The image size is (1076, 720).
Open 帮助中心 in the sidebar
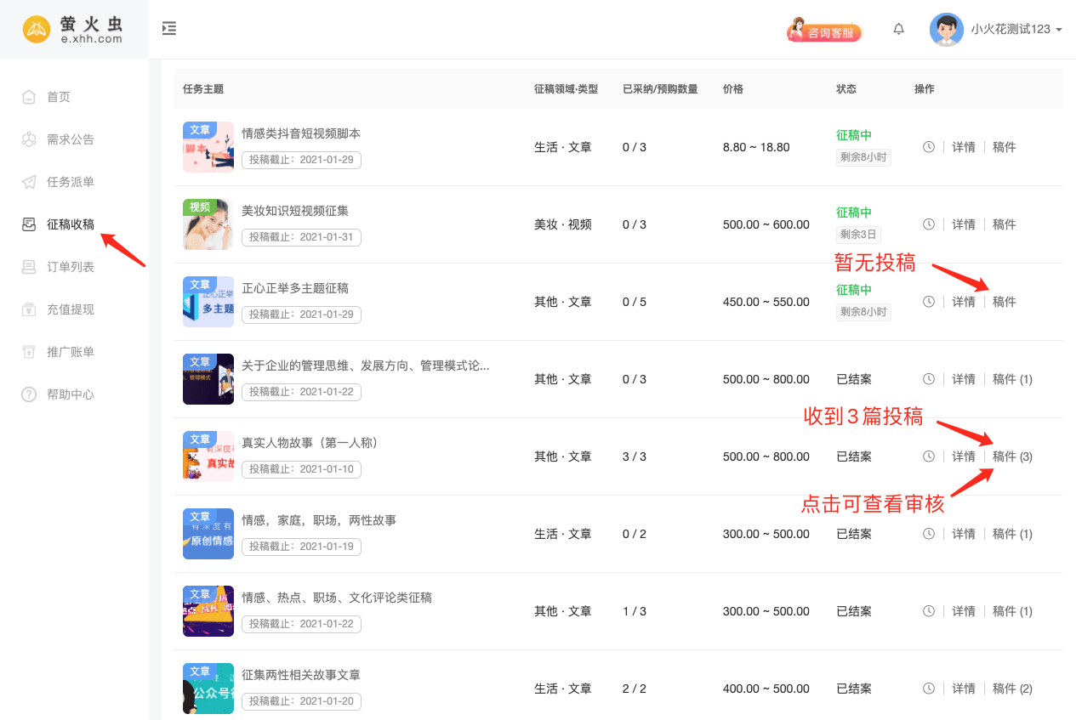click(70, 394)
